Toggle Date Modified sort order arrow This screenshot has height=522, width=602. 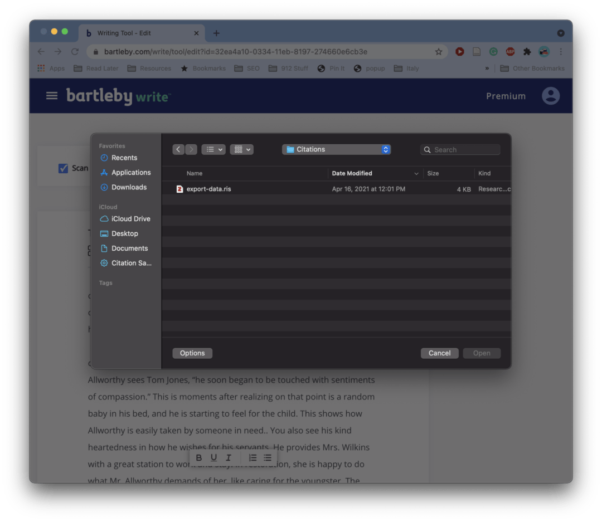pos(416,173)
